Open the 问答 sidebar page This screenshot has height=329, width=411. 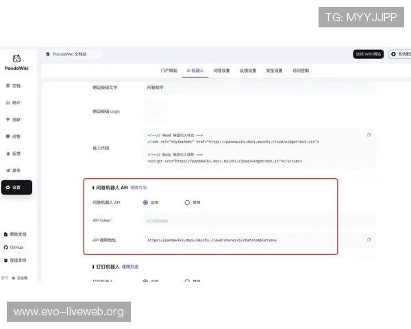(x=14, y=136)
